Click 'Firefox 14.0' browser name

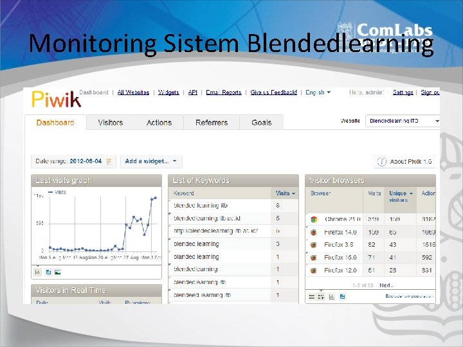[x=340, y=232]
